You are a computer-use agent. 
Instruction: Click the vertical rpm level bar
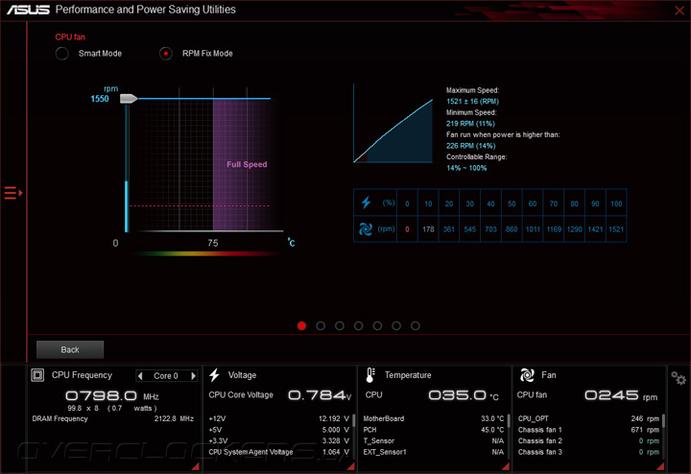tap(127, 167)
